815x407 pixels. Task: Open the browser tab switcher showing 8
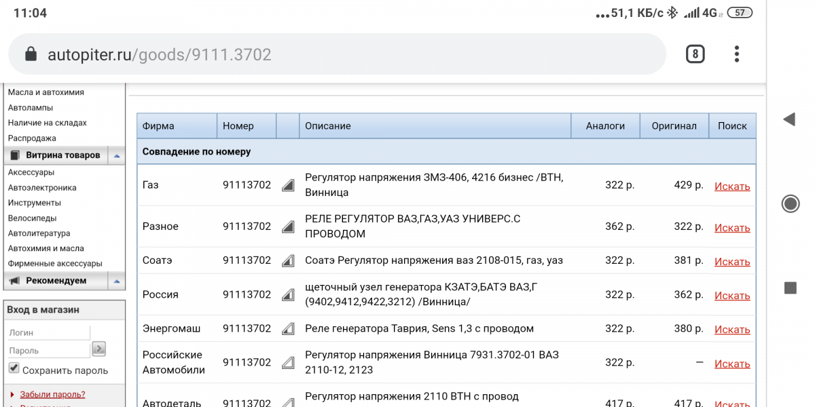(695, 54)
